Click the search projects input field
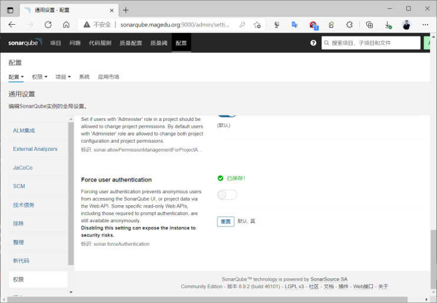 click(x=371, y=43)
